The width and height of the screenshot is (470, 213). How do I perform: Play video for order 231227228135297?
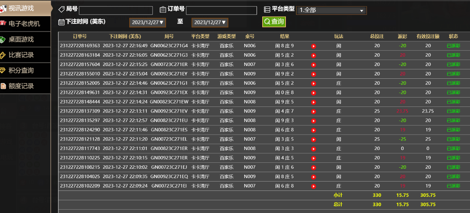tap(313, 121)
